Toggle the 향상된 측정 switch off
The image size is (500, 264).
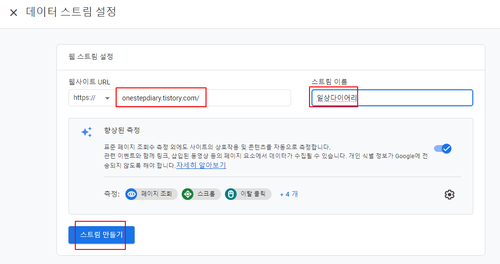click(443, 148)
